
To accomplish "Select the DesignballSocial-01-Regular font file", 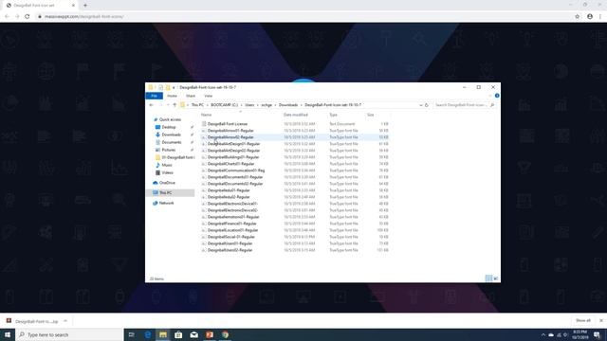I will (x=231, y=237).
